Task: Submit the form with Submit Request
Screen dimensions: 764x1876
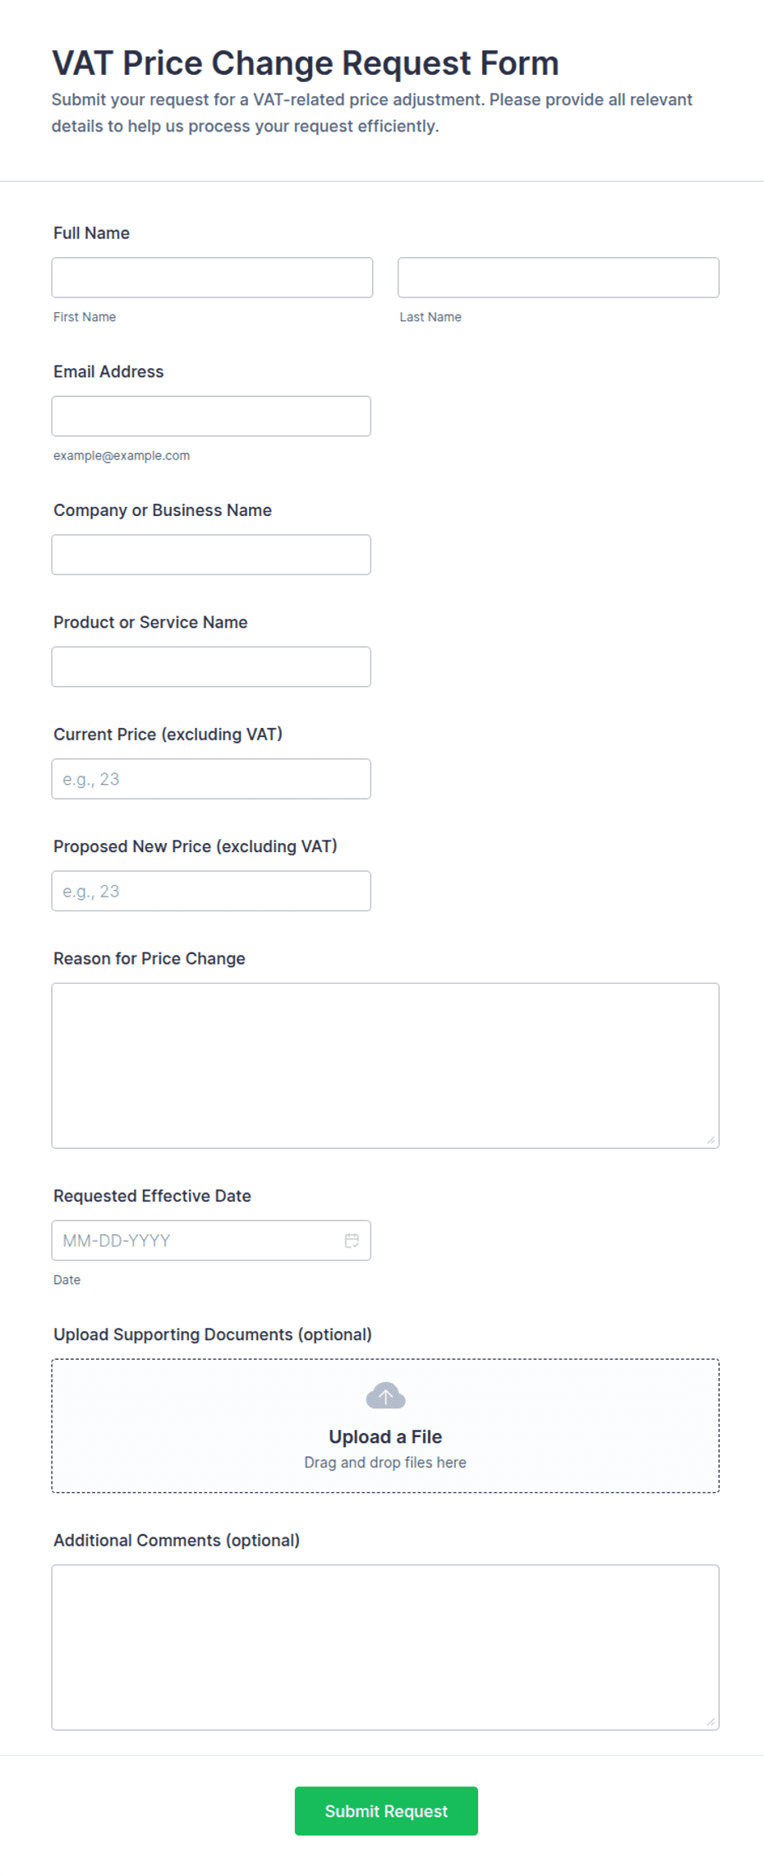Action: pos(386,1811)
